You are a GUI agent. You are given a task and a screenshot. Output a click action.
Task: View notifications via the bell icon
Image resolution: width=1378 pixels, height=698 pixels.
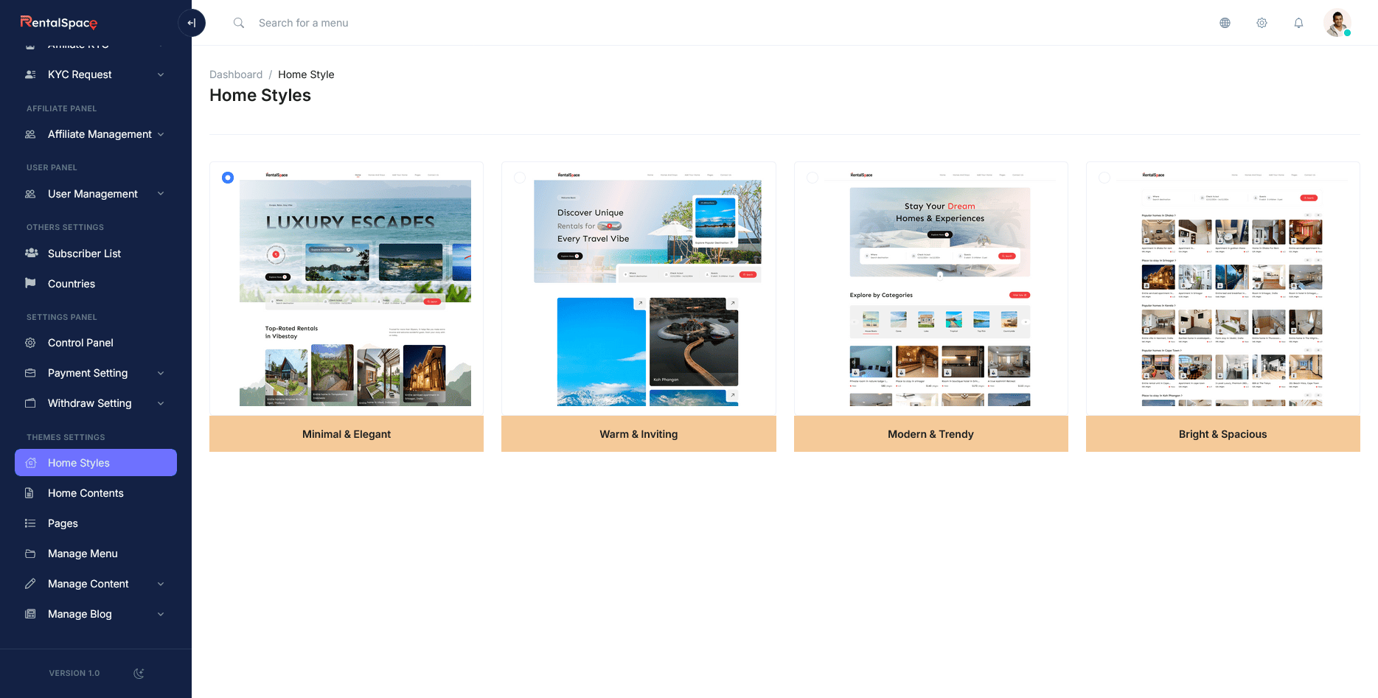click(1298, 23)
